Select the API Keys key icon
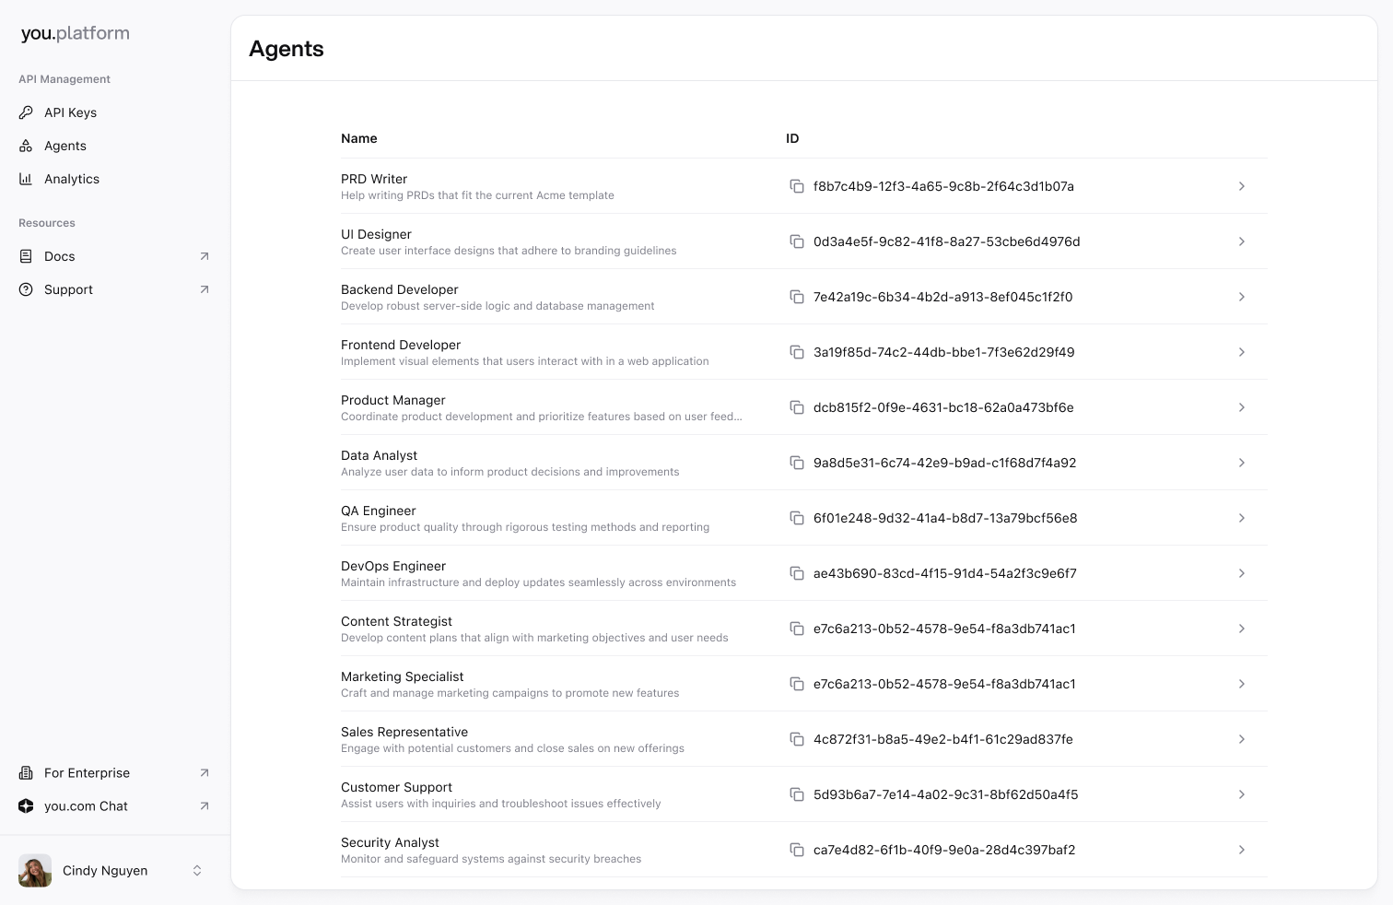Viewport: 1393px width, 905px height. (26, 112)
